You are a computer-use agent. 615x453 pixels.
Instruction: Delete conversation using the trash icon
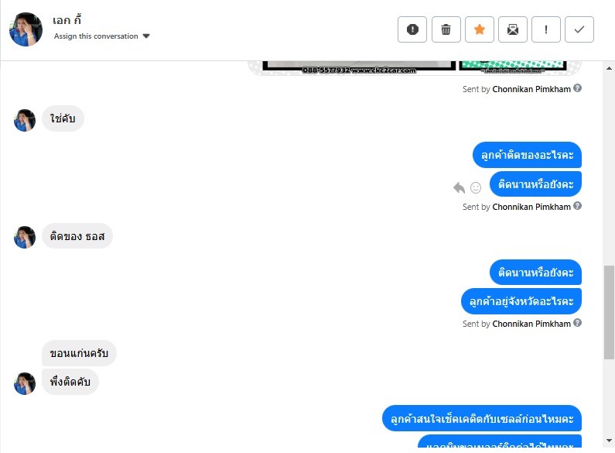point(446,29)
